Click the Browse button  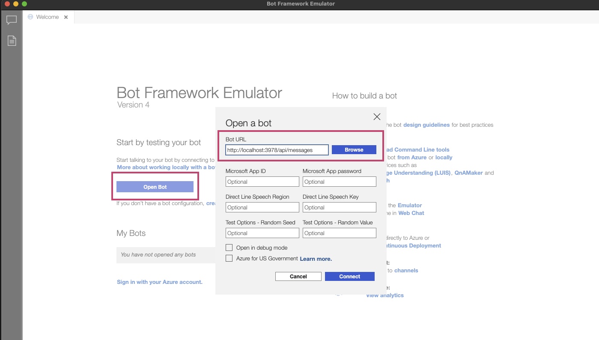pyautogui.click(x=354, y=150)
